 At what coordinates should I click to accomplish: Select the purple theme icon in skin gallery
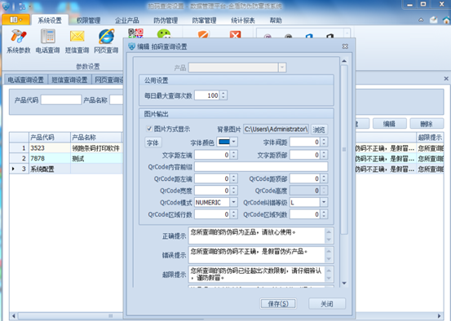click(268, 36)
